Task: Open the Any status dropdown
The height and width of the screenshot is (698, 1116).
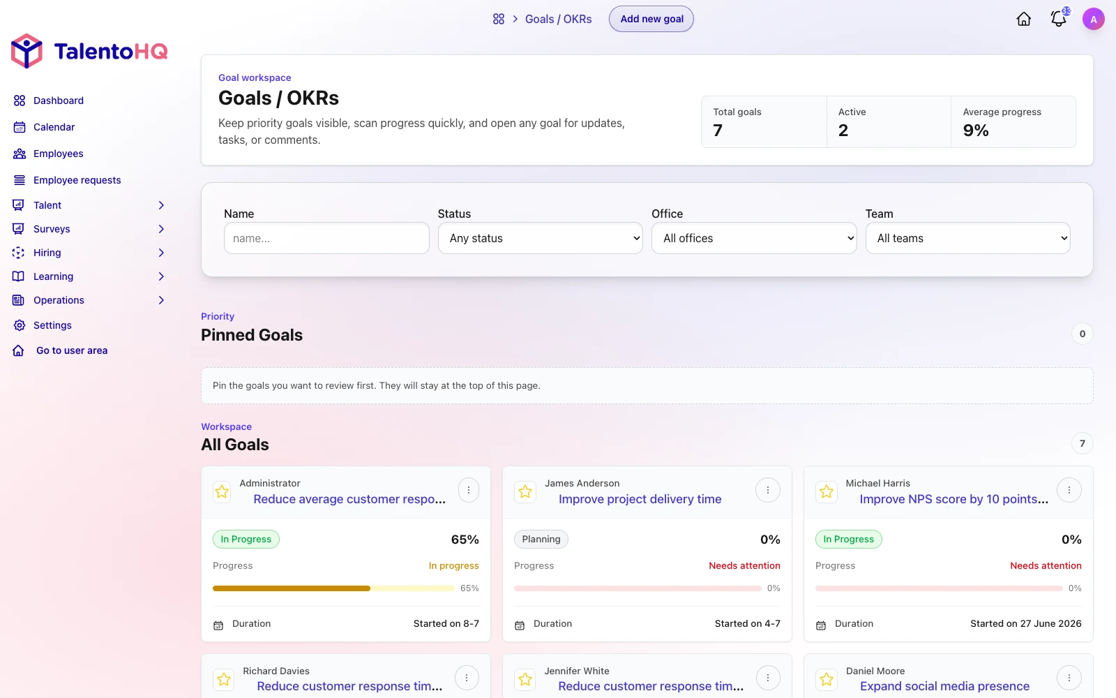Action: pos(541,238)
